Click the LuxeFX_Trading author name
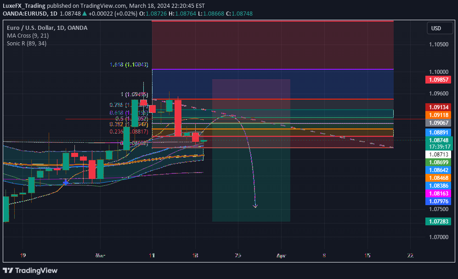Viewport: 458px width, 279px height. pos(24,6)
